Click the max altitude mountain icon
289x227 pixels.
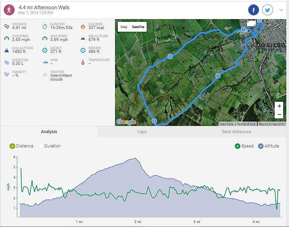pyautogui.click(x=7, y=50)
